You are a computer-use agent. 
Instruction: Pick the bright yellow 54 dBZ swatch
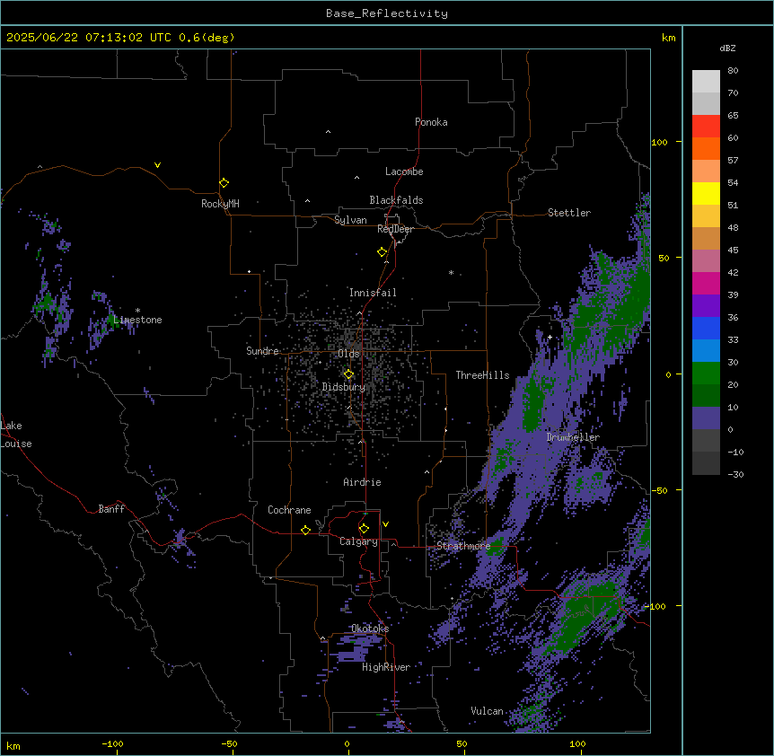click(706, 193)
